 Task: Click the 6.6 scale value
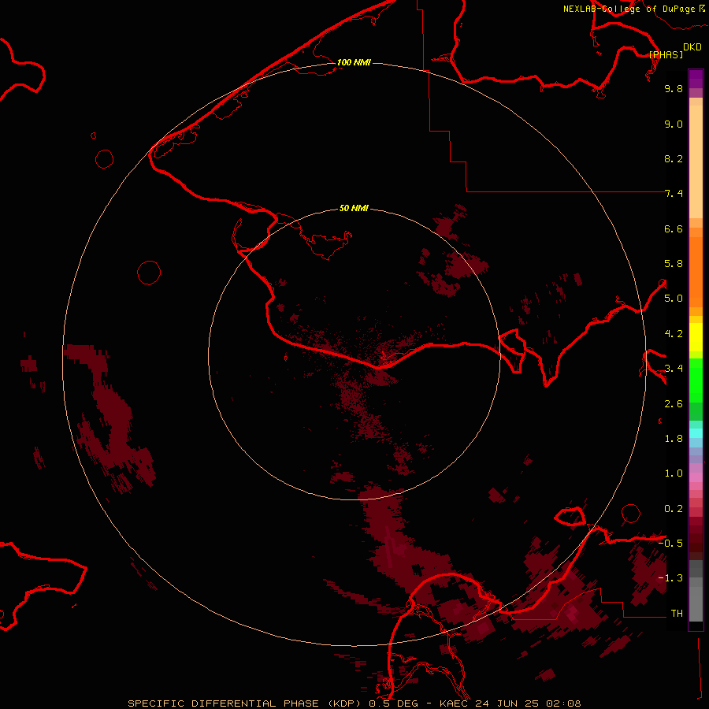[x=674, y=228]
